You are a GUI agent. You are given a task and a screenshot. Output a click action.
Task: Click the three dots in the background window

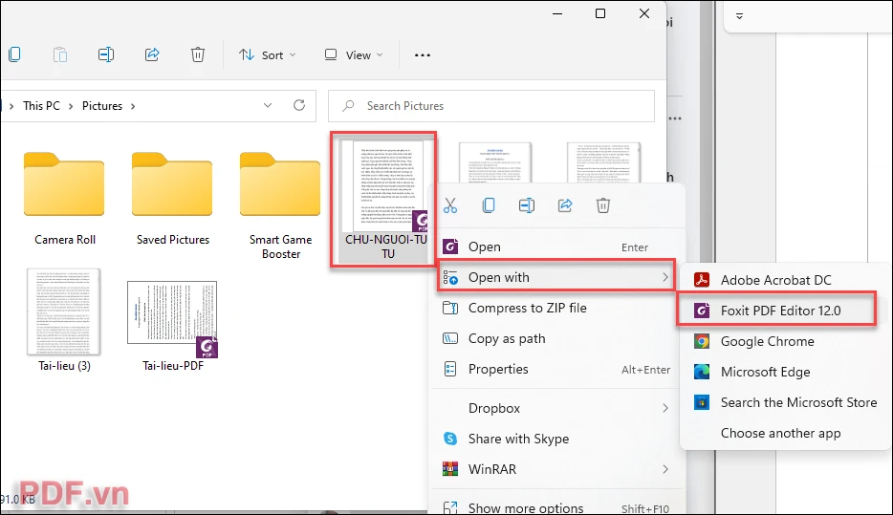[x=675, y=118]
